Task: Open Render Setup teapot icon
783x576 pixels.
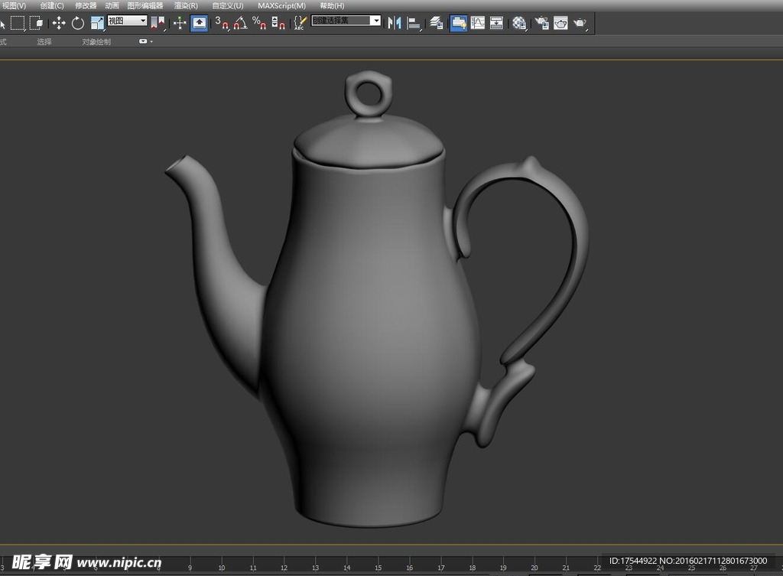Action: tap(541, 23)
